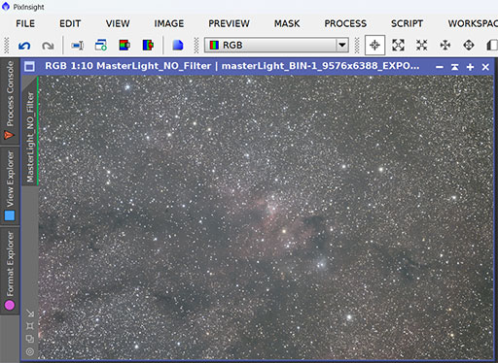Maximize the MasterLight image window

470,67
